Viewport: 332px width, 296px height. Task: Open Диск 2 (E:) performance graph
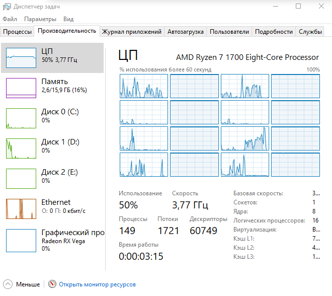[21, 179]
